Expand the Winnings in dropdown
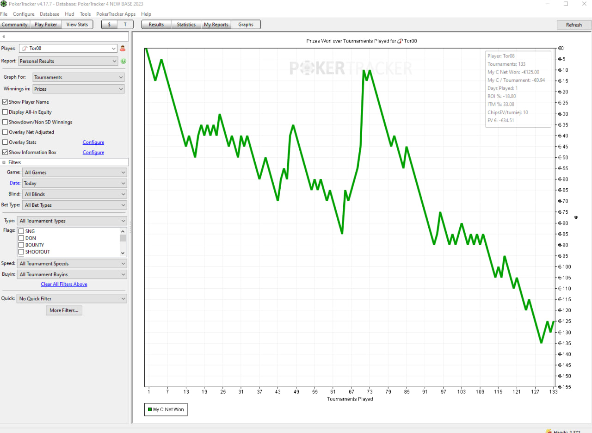This screenshot has width=592, height=433. coord(78,89)
